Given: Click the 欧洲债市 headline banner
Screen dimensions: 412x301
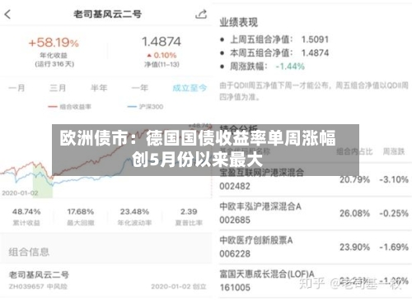Looking at the screenshot, I should click(x=205, y=150).
